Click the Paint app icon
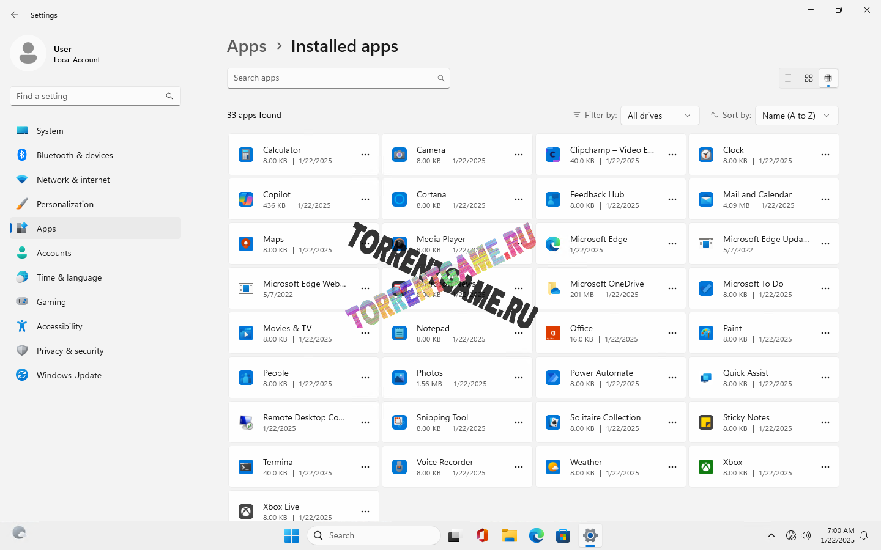 [706, 333]
